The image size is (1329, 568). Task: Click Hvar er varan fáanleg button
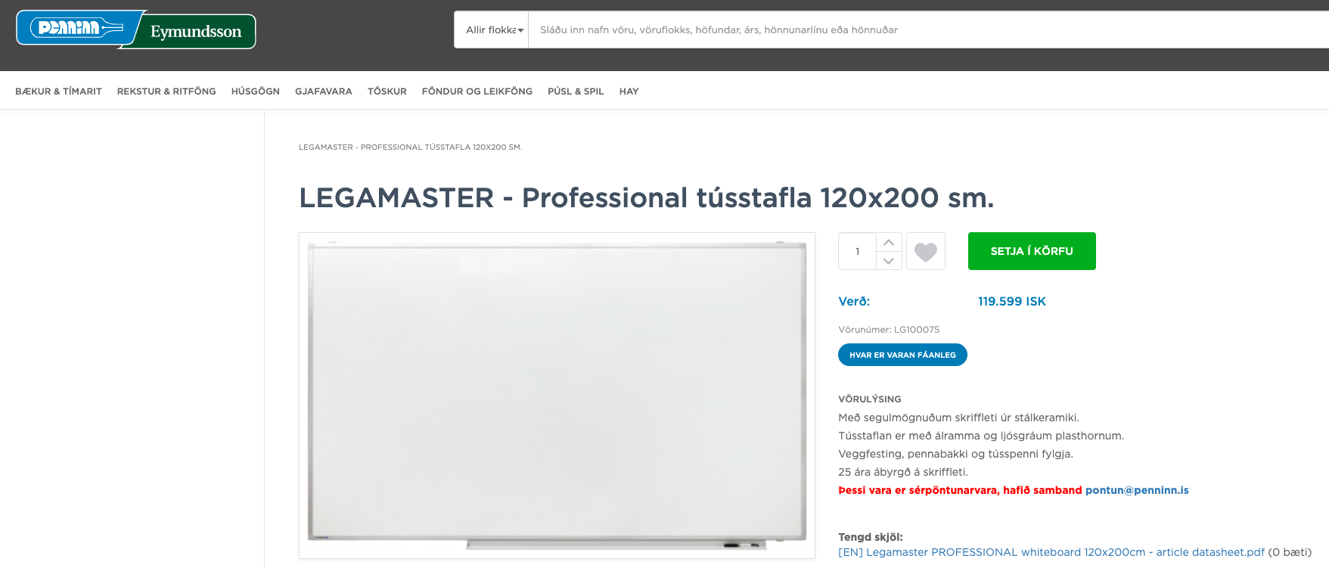pos(902,355)
